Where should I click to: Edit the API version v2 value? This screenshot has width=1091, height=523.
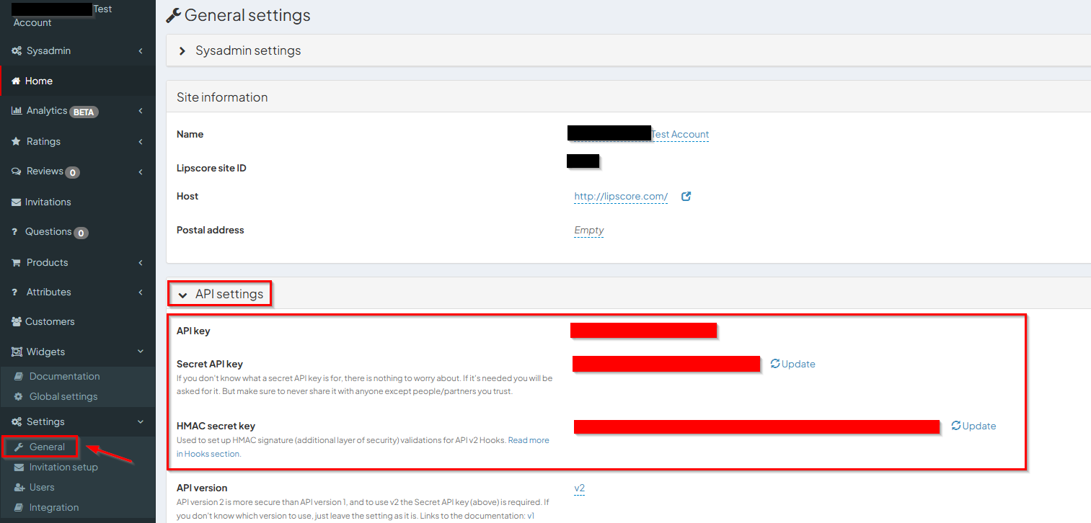pyautogui.click(x=580, y=488)
